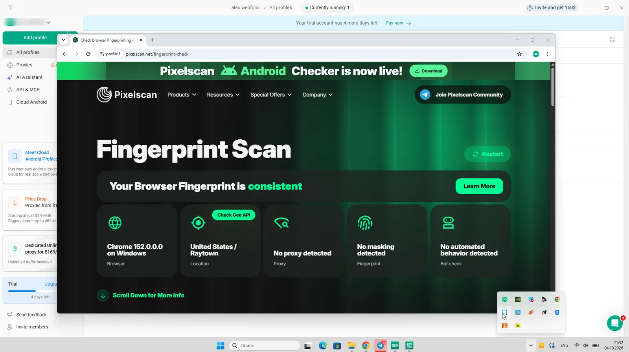Image resolution: width=629 pixels, height=352 pixels.
Task: Click the Chrome icon in tray overflow popup
Action: tap(557, 299)
